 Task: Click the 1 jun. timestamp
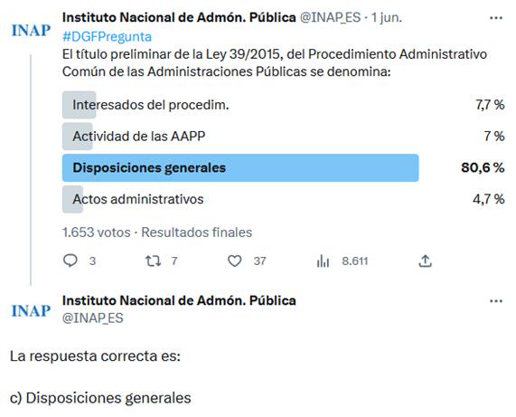pyautogui.click(x=387, y=17)
